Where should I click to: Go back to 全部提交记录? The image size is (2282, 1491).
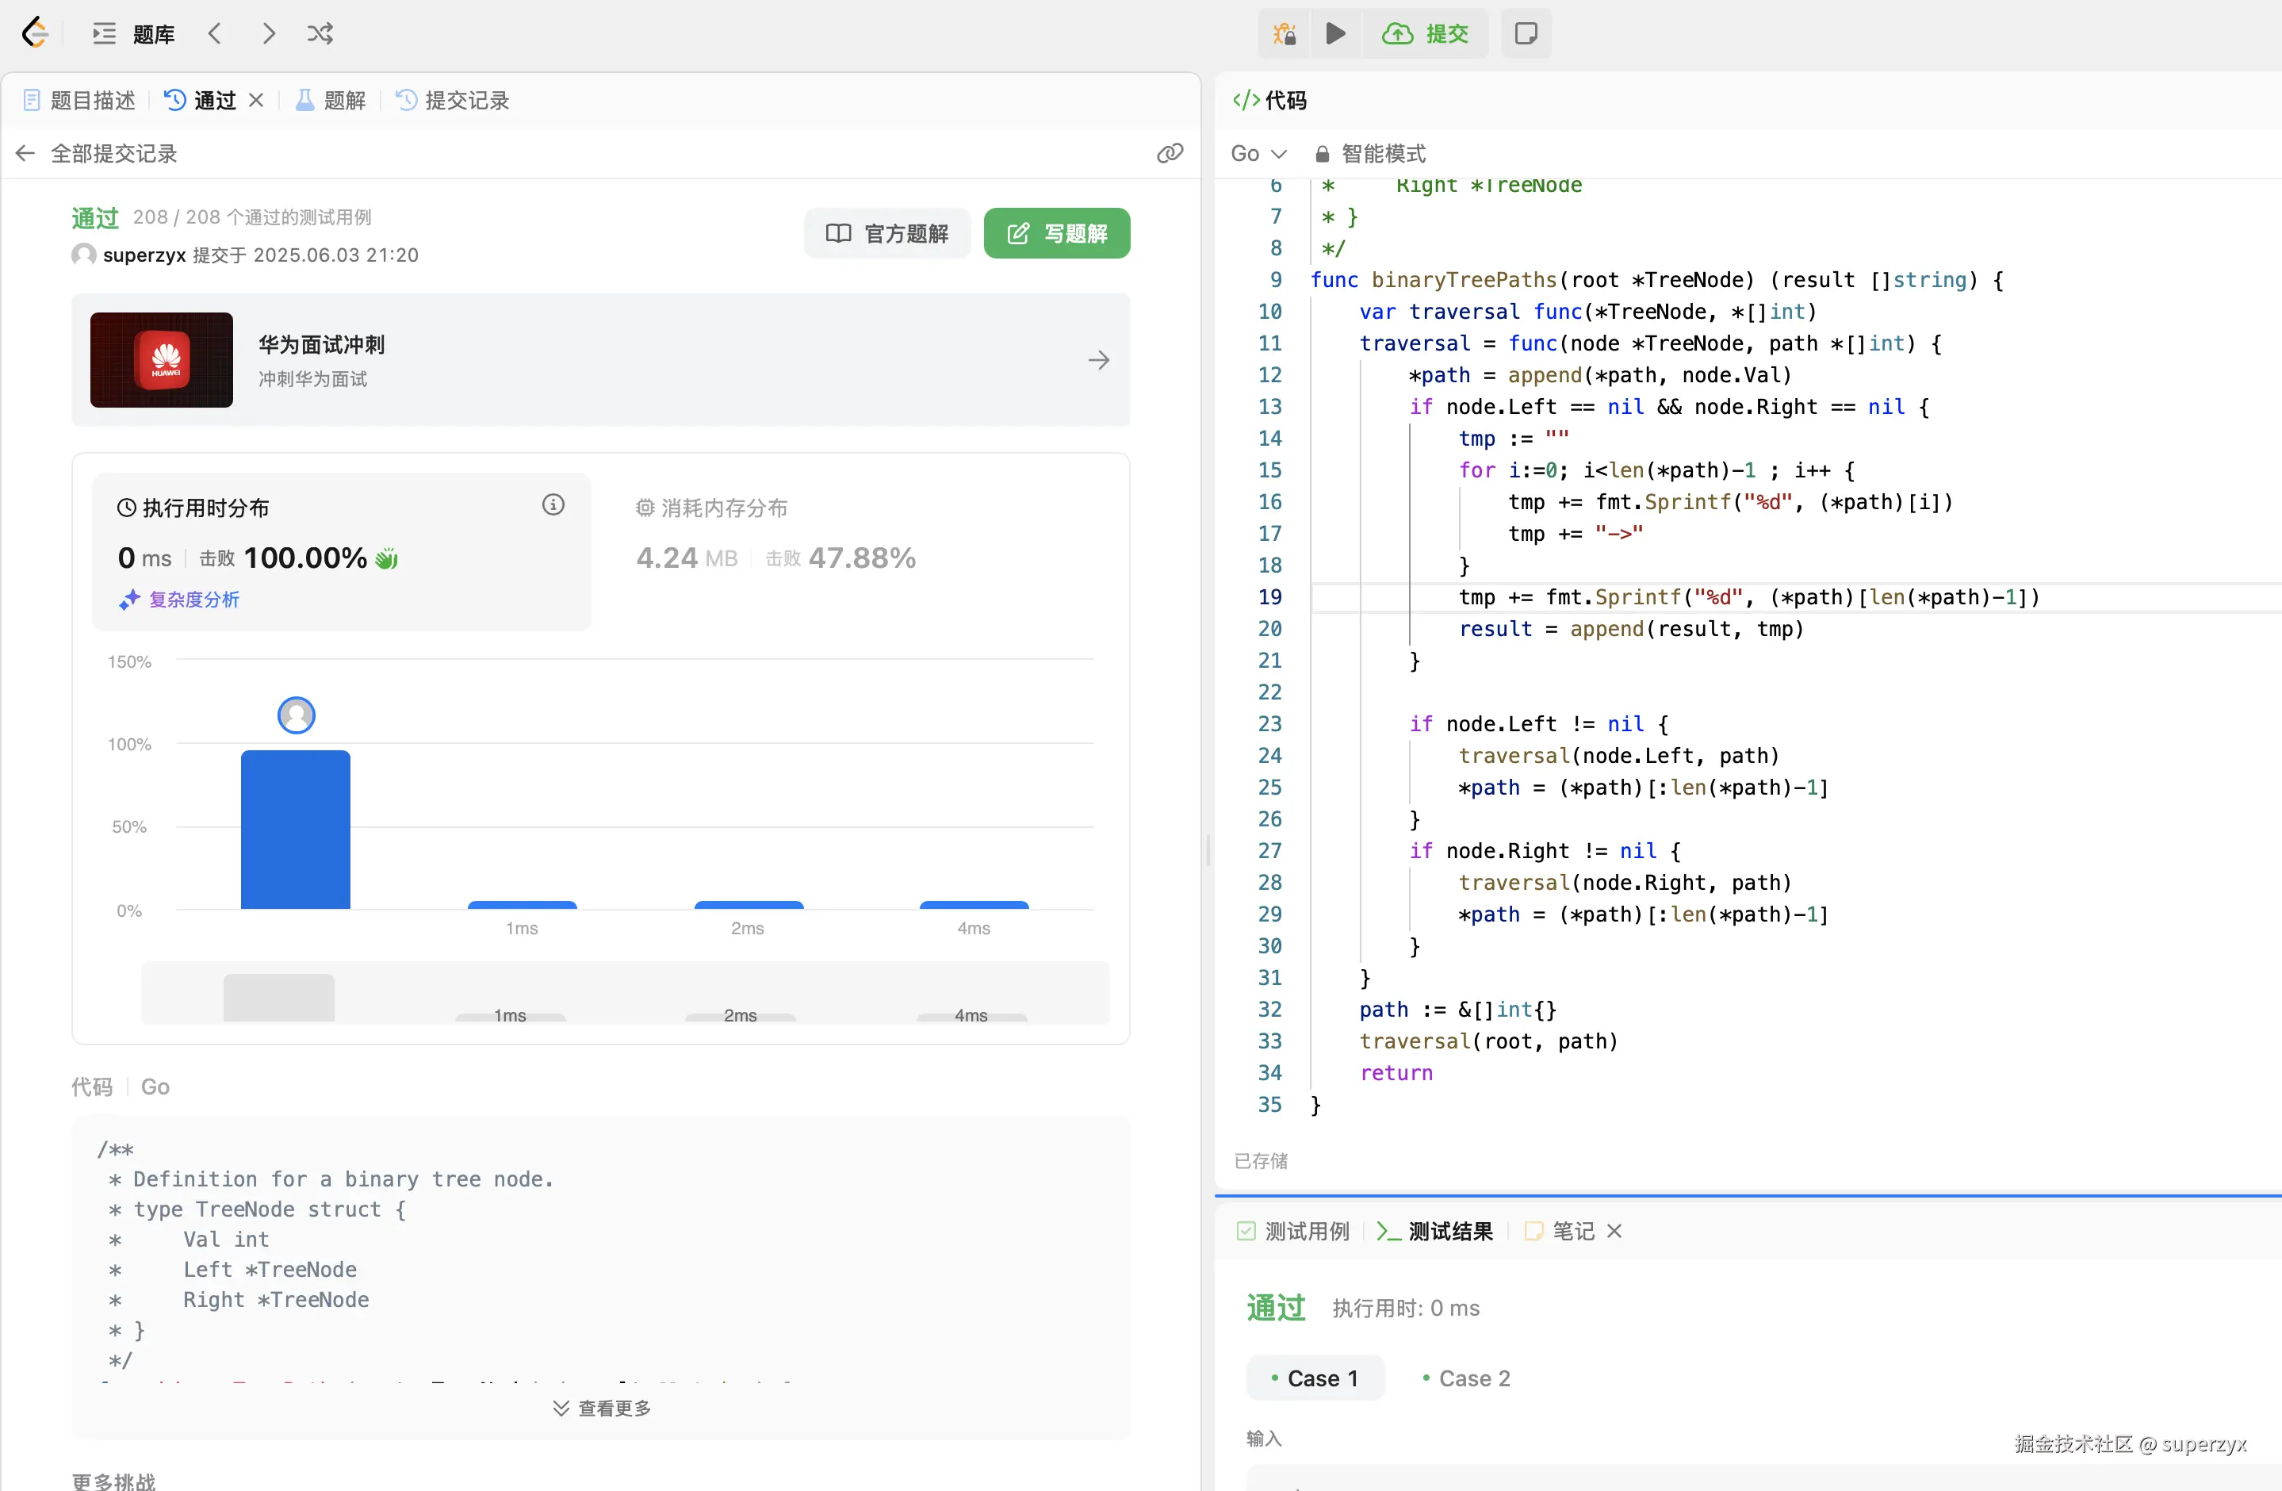click(x=97, y=153)
